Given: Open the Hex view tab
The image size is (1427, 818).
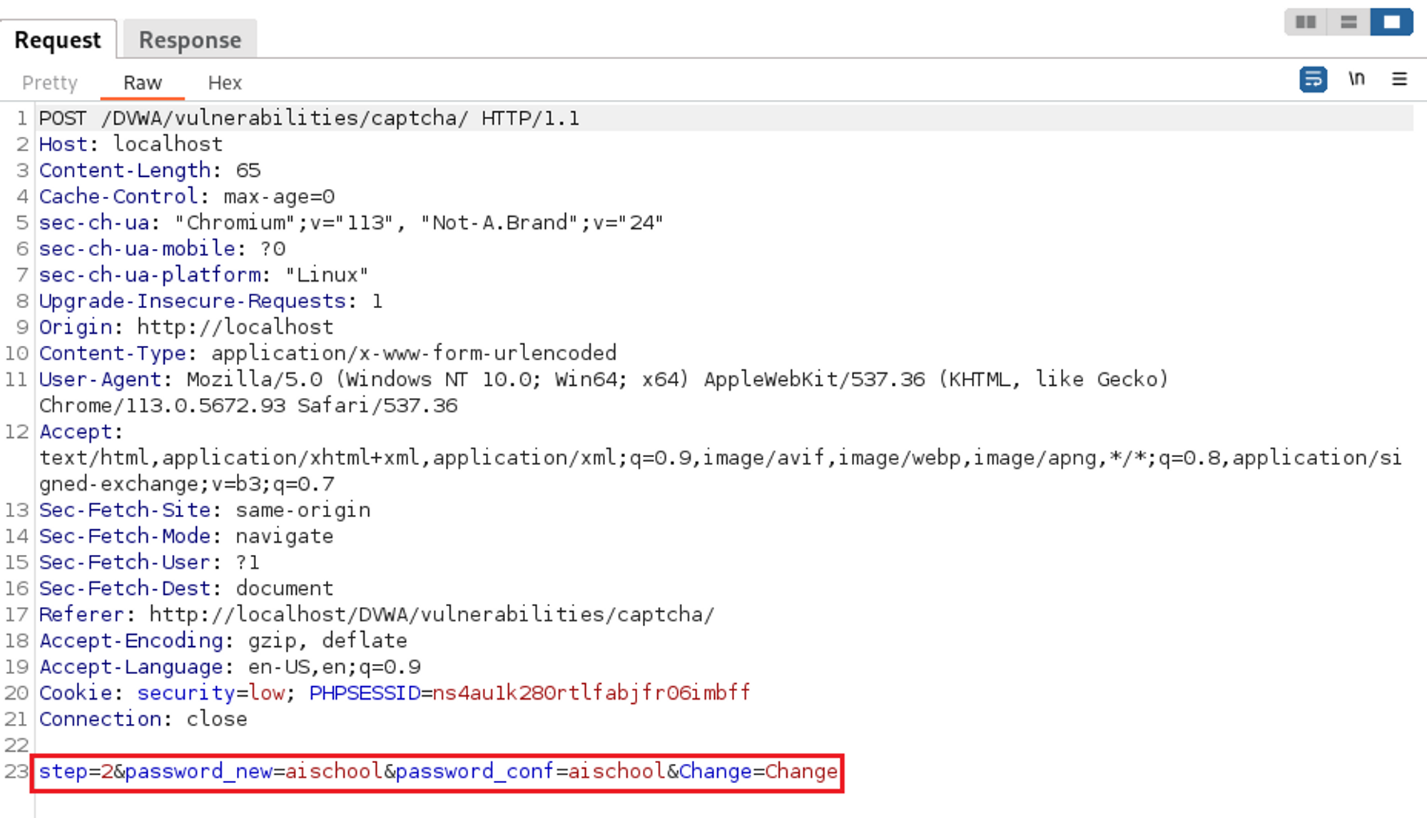Looking at the screenshot, I should [225, 83].
